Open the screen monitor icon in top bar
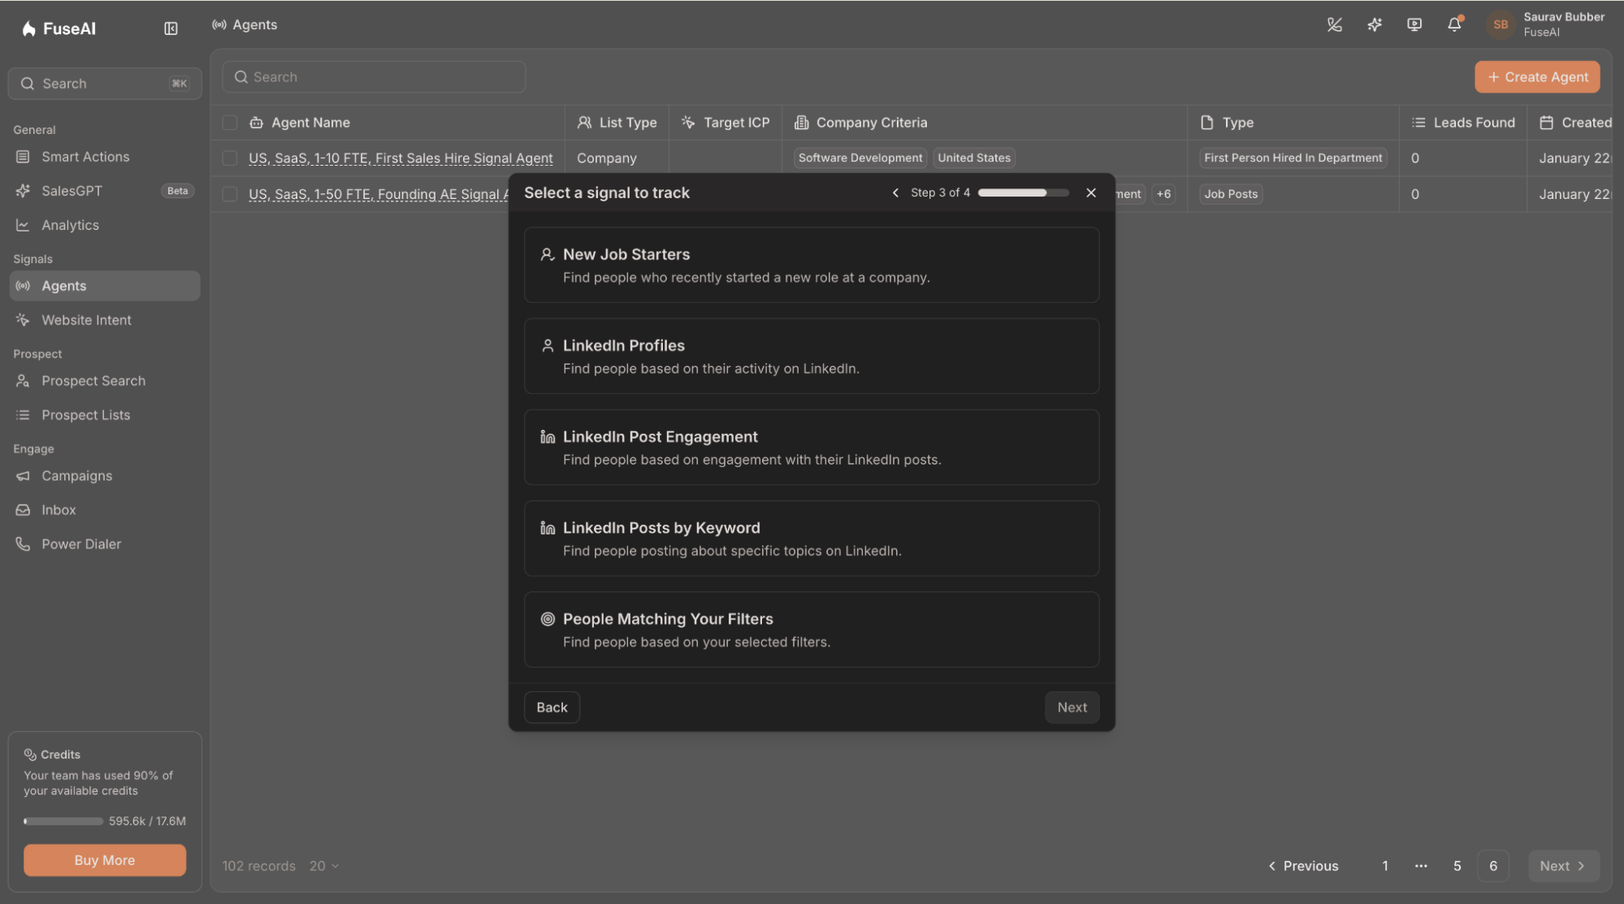The height and width of the screenshot is (904, 1624). click(1414, 25)
